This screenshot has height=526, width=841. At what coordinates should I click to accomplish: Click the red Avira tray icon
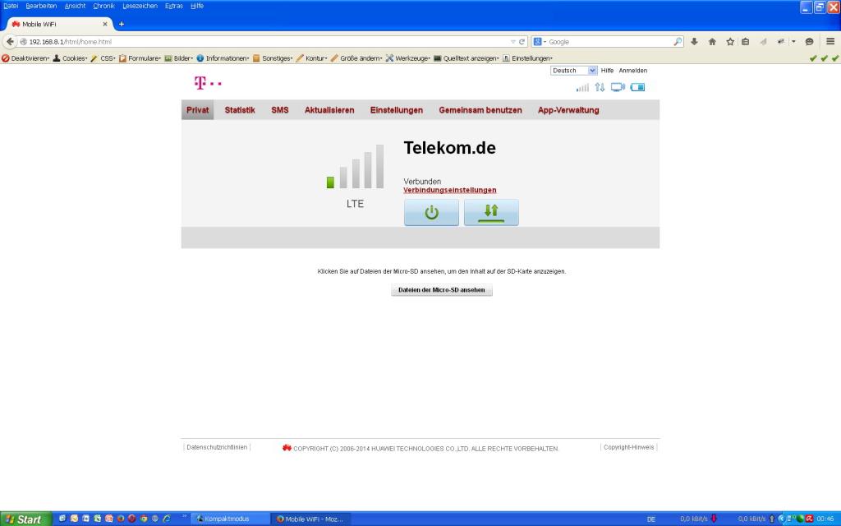pos(809,519)
